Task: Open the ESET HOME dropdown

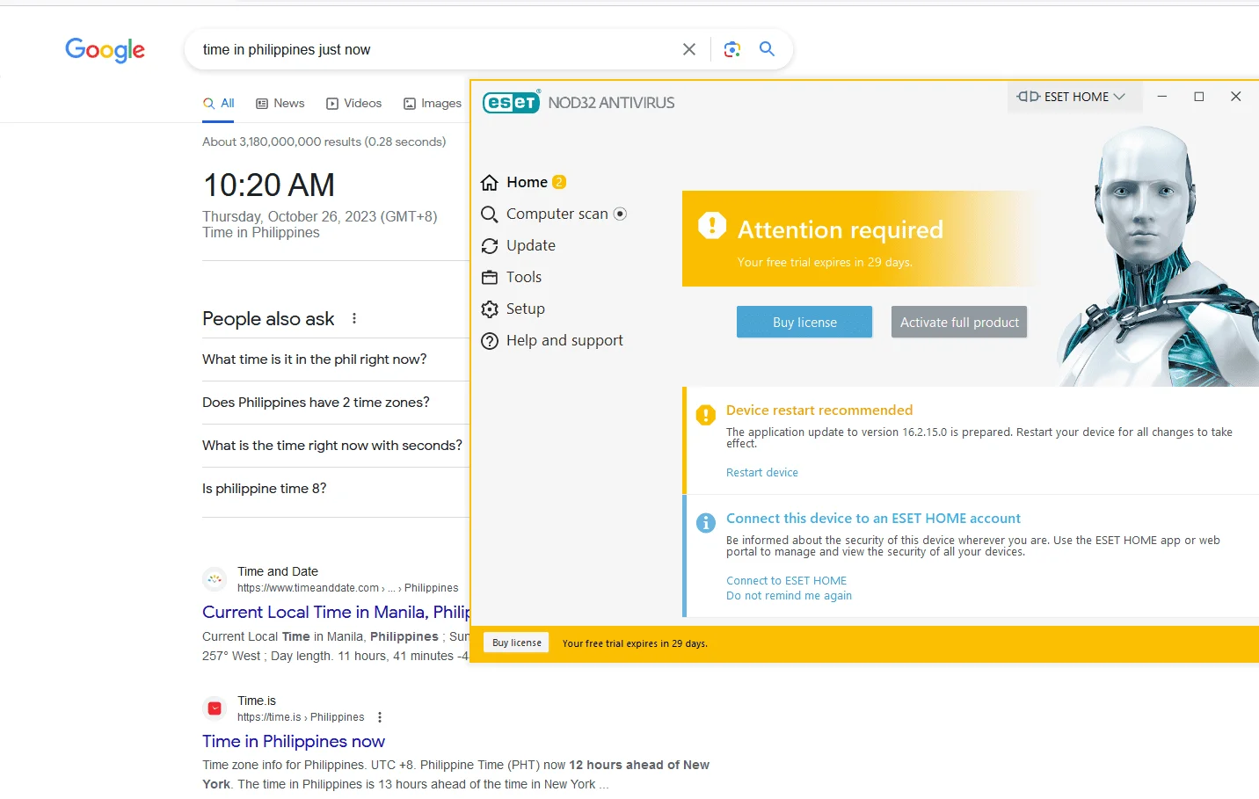Action: click(x=1071, y=97)
